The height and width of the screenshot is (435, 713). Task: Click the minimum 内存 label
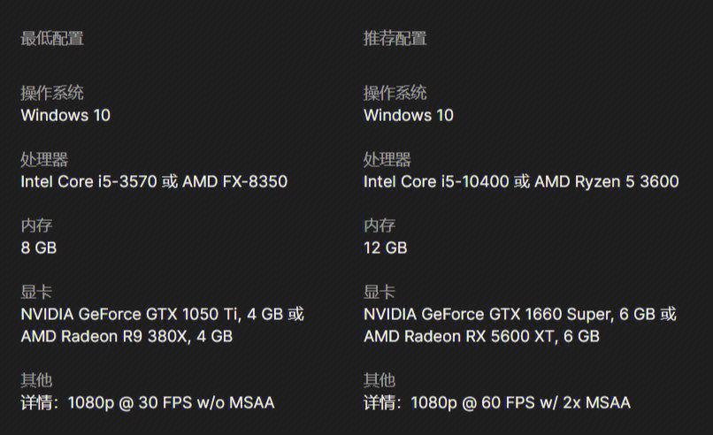tap(37, 225)
